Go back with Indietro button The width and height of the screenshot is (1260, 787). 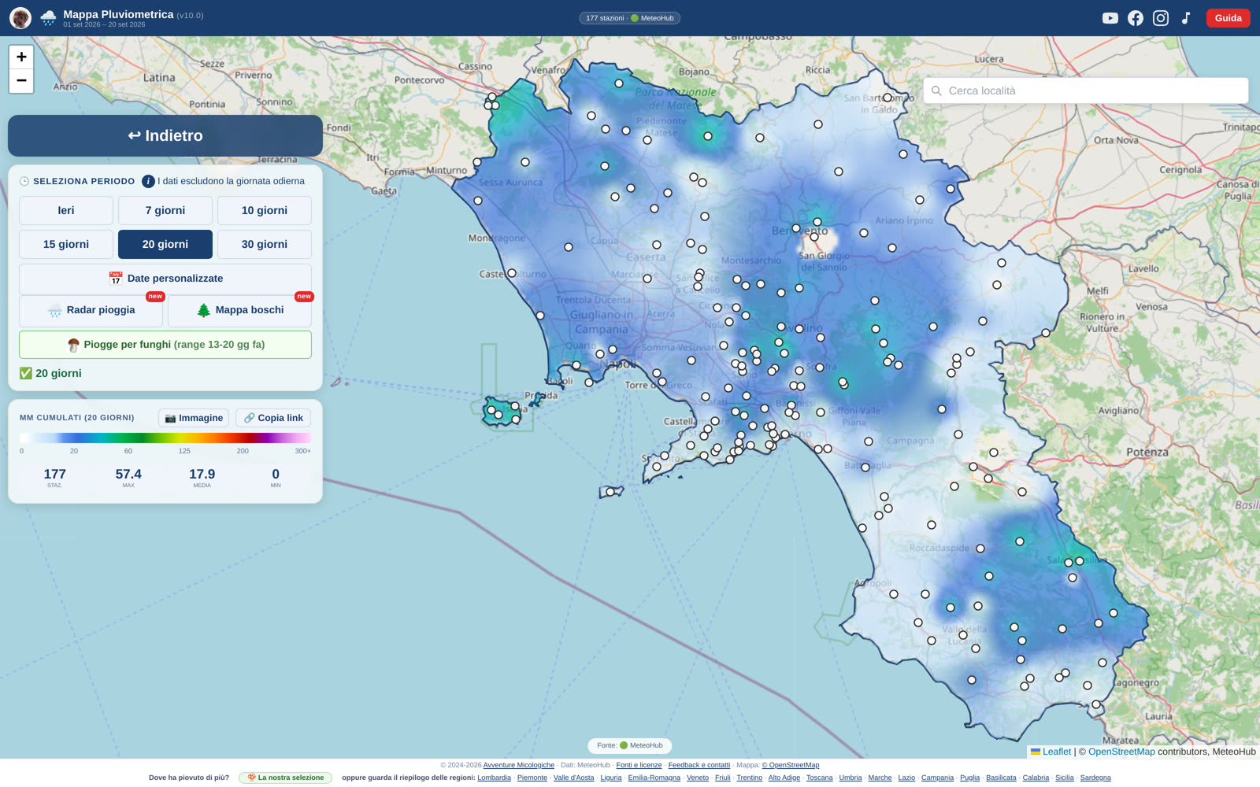pos(165,135)
